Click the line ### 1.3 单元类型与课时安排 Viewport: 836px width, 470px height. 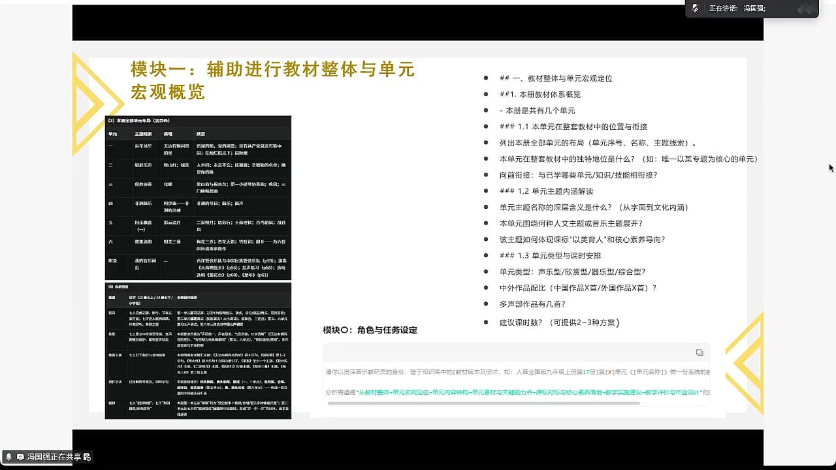point(550,255)
